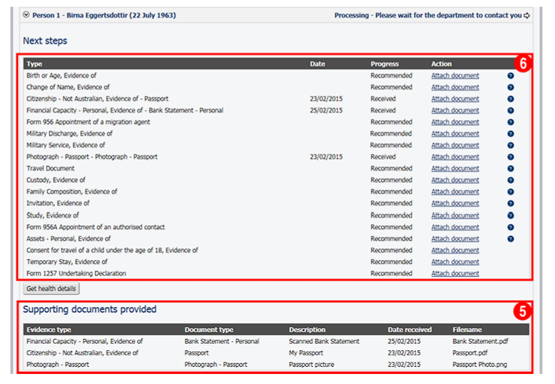
Task: Attach document for Birth or Age evidence
Action: [455, 76]
